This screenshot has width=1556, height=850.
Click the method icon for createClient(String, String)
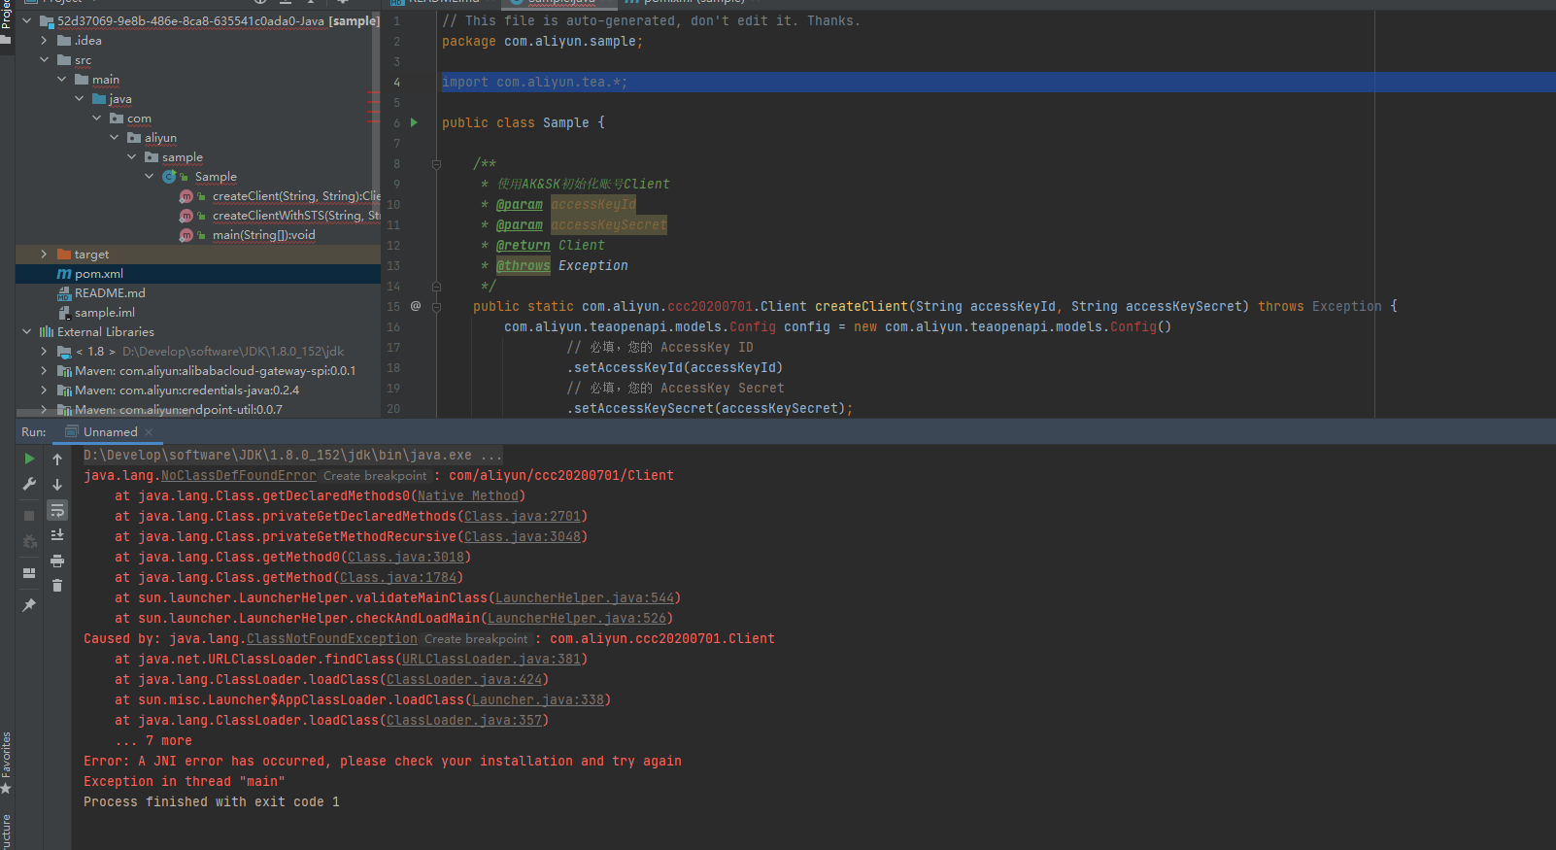186,196
